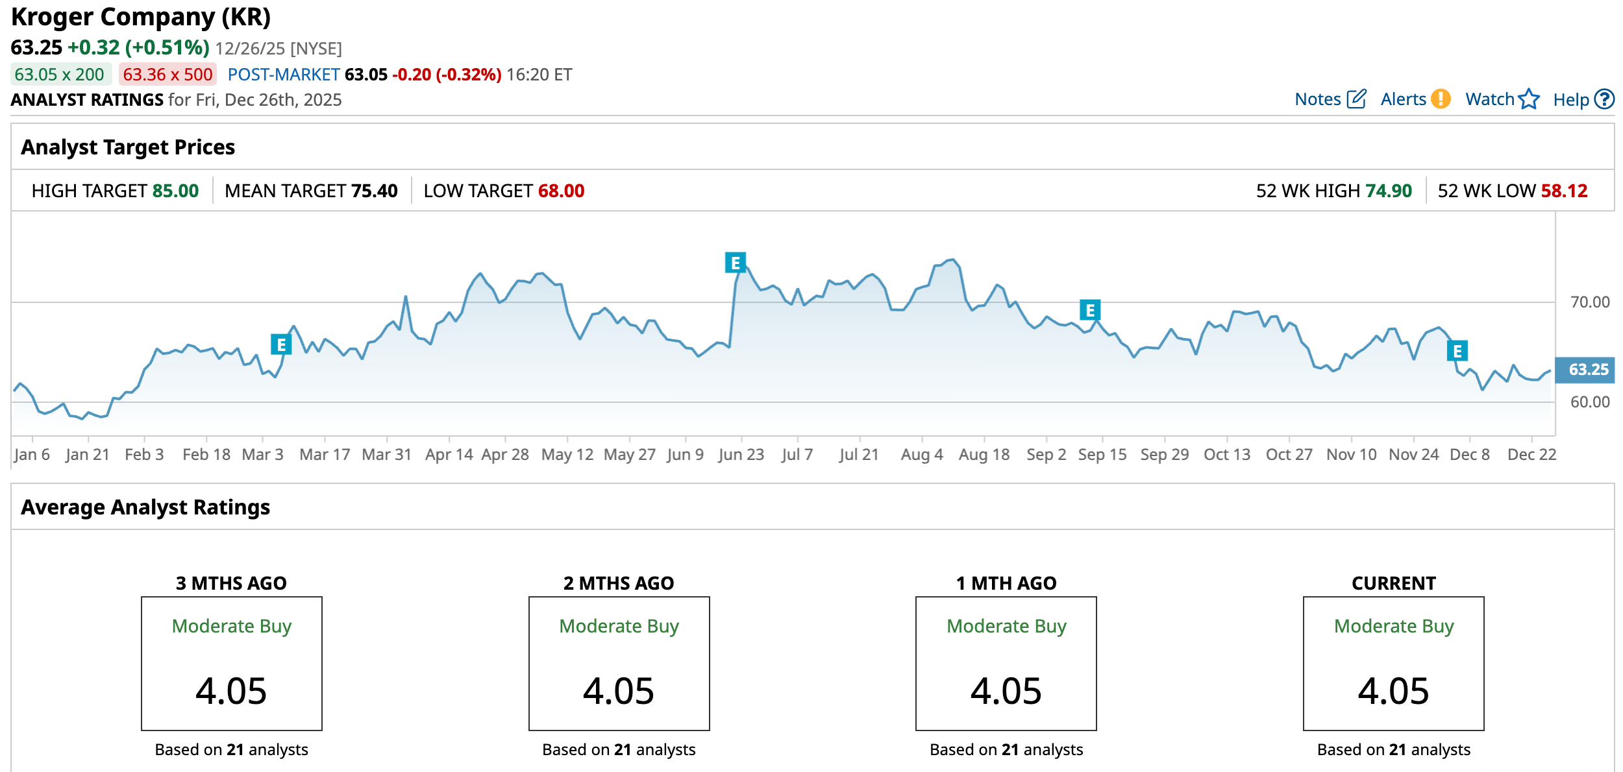Click the red ask 63.36 x 500 badge
This screenshot has height=772, width=1623.
pyautogui.click(x=167, y=75)
